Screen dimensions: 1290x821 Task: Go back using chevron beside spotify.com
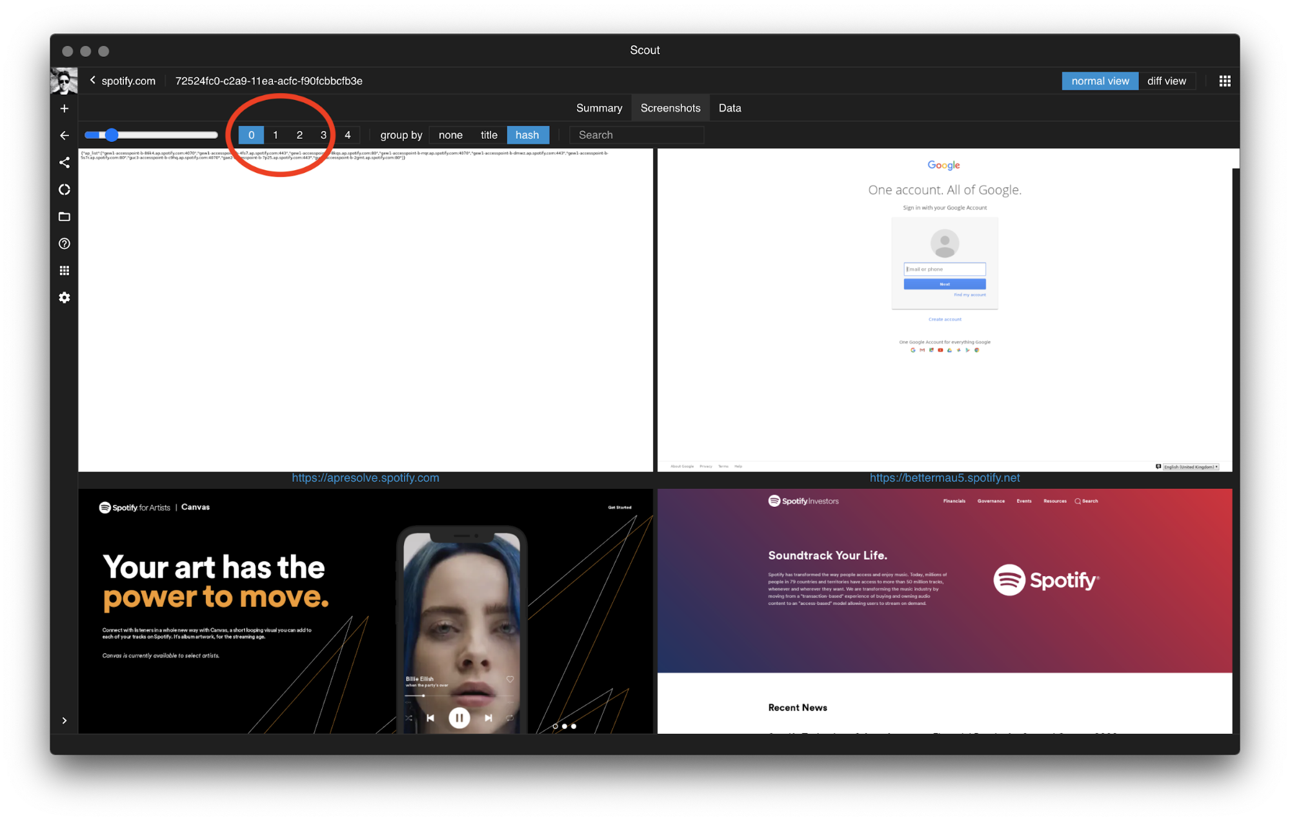pyautogui.click(x=93, y=81)
